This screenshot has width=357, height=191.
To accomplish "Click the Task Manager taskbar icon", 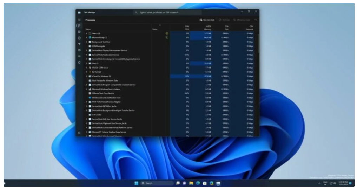I will (218, 183).
